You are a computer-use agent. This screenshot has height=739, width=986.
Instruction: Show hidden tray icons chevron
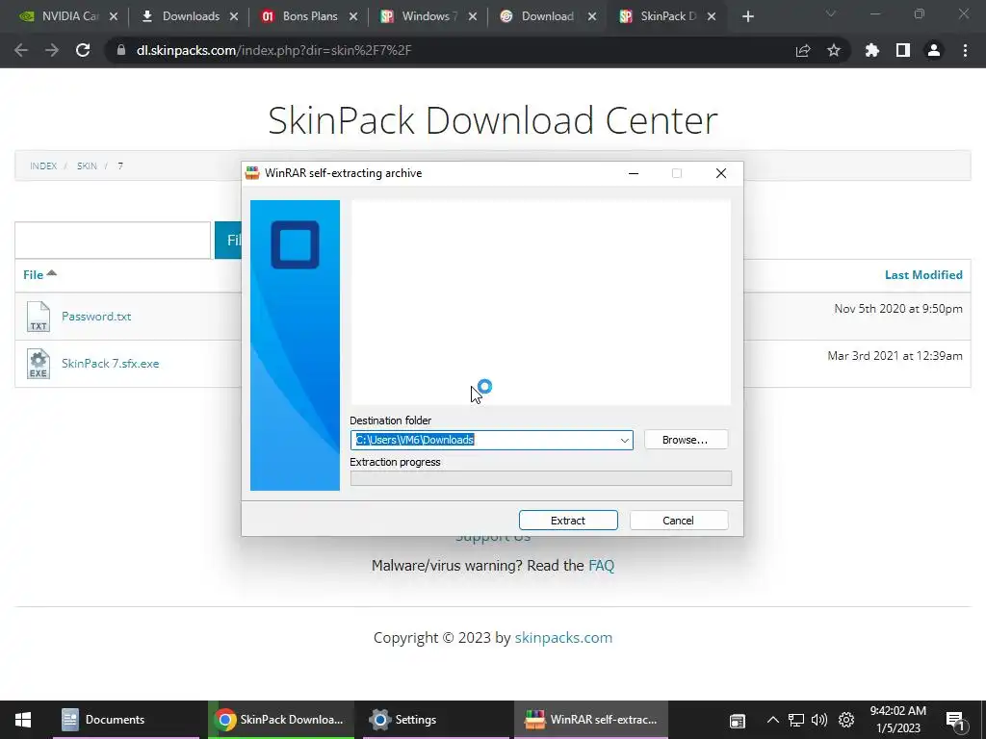(x=773, y=720)
